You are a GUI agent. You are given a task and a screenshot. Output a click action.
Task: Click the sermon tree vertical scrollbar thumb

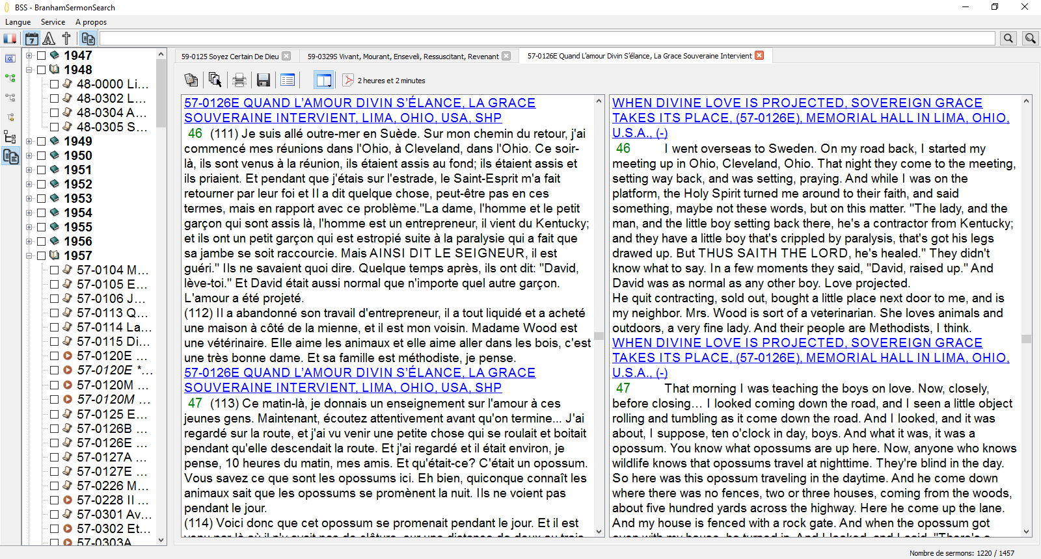pyautogui.click(x=161, y=94)
